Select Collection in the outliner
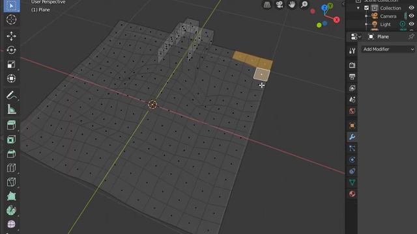The image size is (417, 234). (x=390, y=8)
